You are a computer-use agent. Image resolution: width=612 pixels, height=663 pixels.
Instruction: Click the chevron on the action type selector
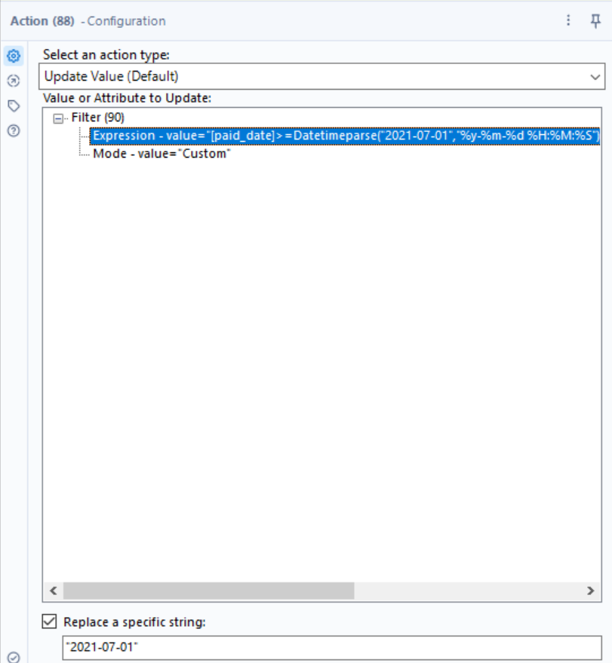pyautogui.click(x=595, y=78)
